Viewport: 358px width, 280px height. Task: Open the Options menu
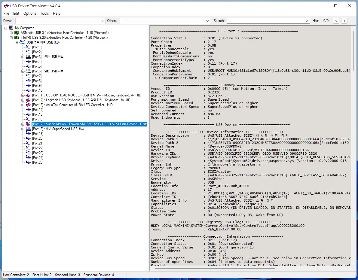tap(30, 14)
